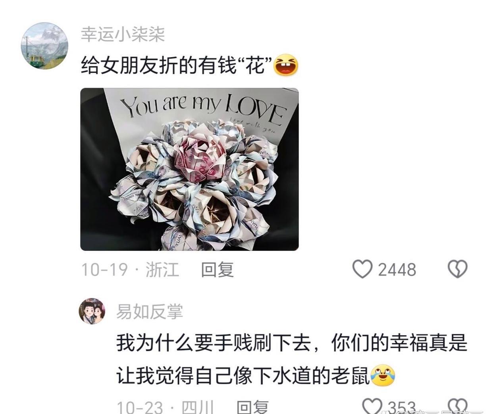
Task: Dislike the 幸运小柒柒 comment via the broken heart
Action: 458,269
